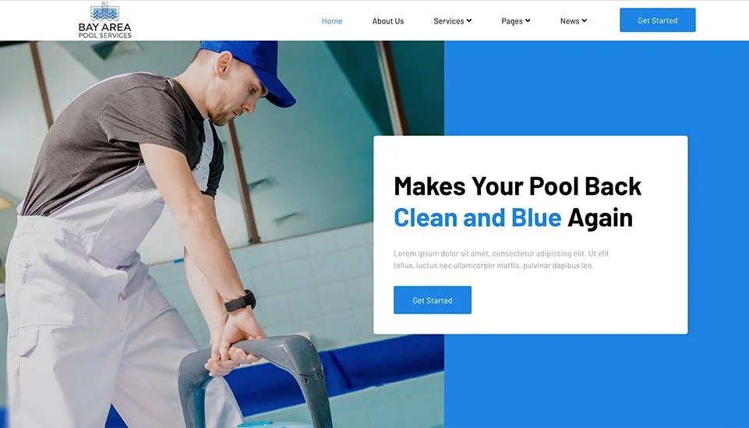Select the 'Makes Your Pool Back' headline
This screenshot has width=749, height=428.
518,186
